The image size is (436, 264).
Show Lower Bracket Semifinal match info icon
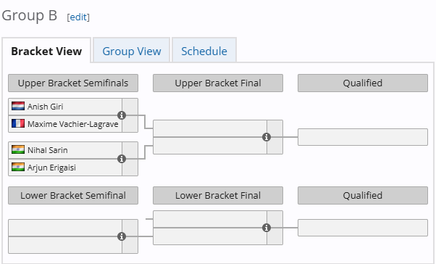(122, 236)
